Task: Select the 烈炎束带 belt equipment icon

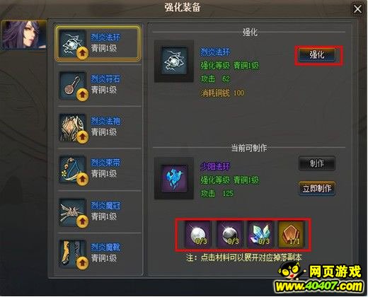Action: 72,169
